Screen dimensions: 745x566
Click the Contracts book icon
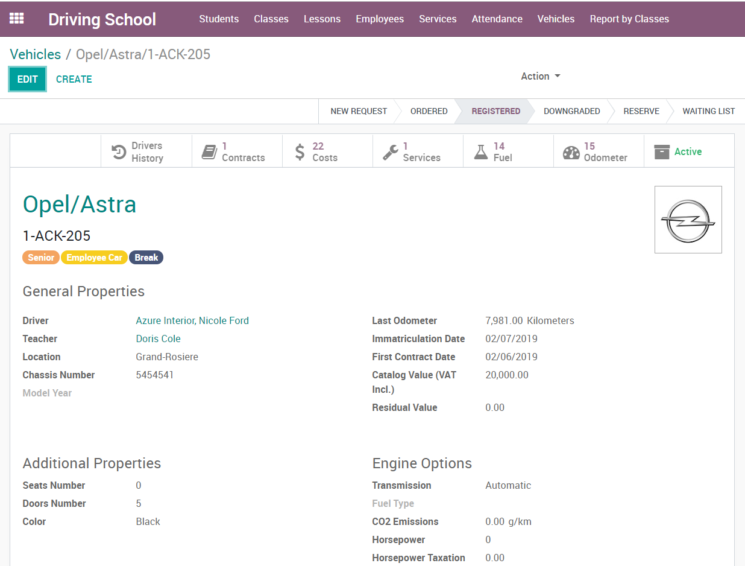[x=209, y=152]
